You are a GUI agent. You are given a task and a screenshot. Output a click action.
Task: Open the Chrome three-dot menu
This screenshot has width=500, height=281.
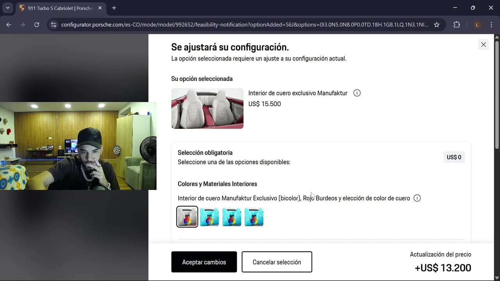pos(491,25)
